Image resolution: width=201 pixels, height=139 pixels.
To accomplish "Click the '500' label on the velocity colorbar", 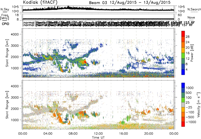I will coord(189,93).
